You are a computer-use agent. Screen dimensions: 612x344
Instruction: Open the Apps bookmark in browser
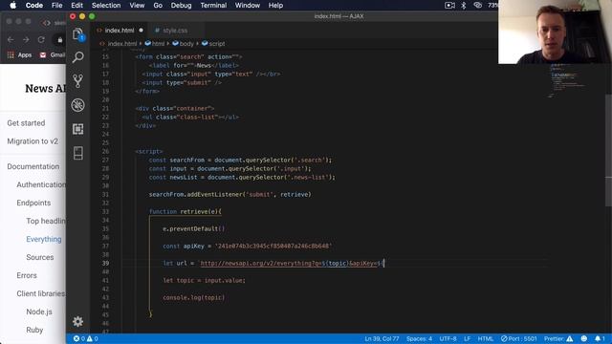[x=19, y=55]
